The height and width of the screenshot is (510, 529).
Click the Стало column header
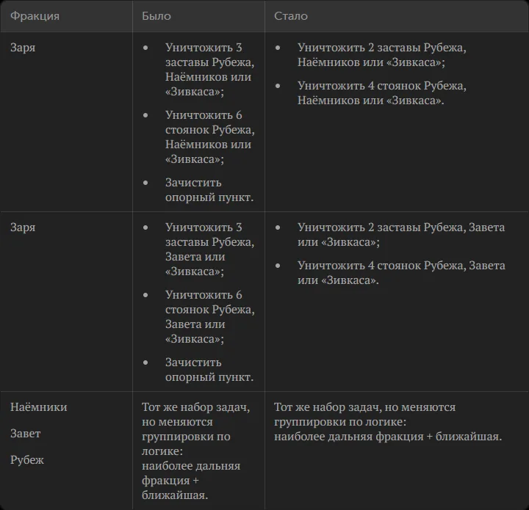pos(291,16)
